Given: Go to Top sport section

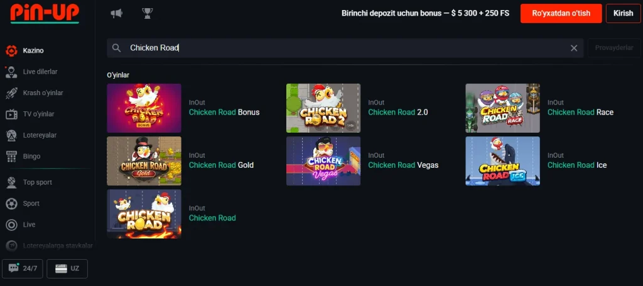Looking at the screenshot, I should (x=37, y=182).
